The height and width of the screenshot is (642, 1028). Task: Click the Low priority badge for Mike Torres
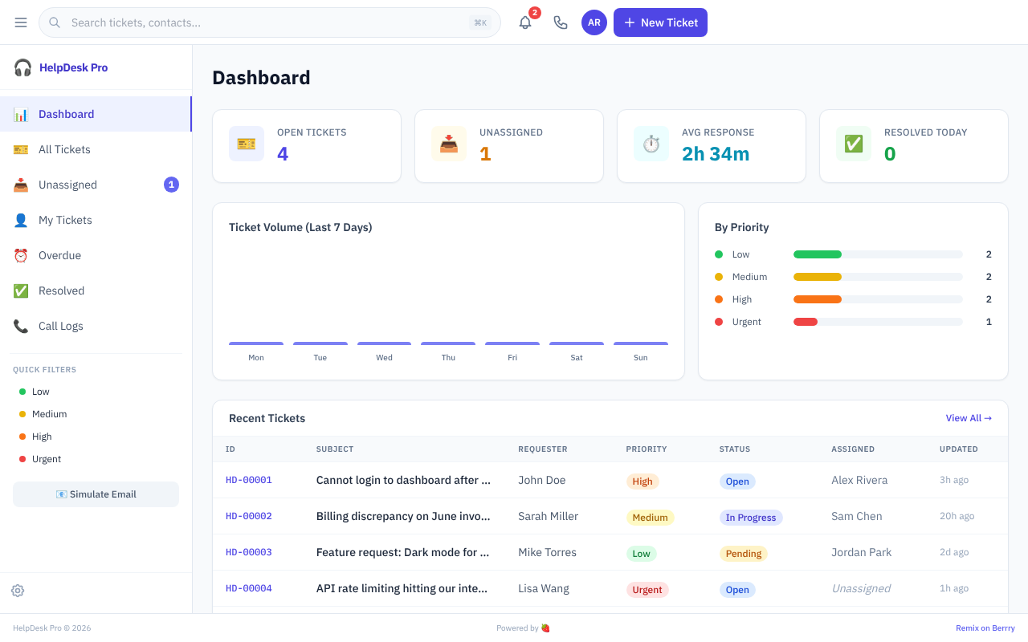642,554
